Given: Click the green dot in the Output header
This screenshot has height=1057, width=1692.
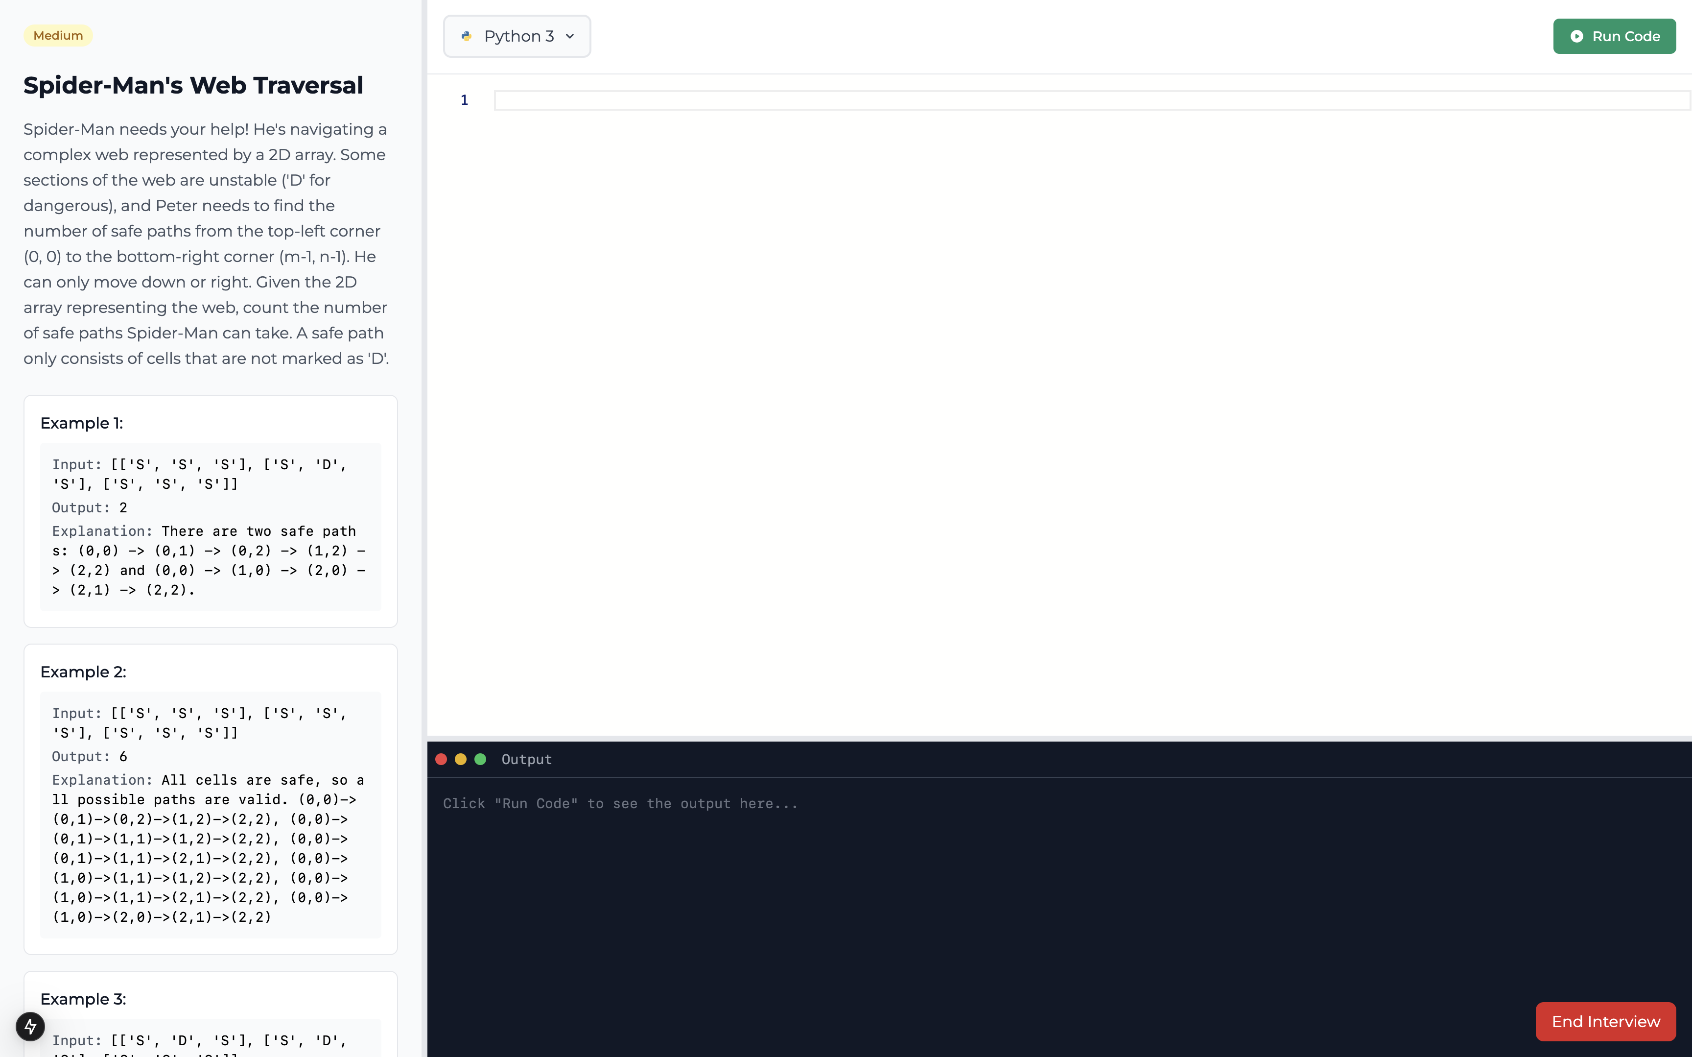Looking at the screenshot, I should pyautogui.click(x=480, y=759).
